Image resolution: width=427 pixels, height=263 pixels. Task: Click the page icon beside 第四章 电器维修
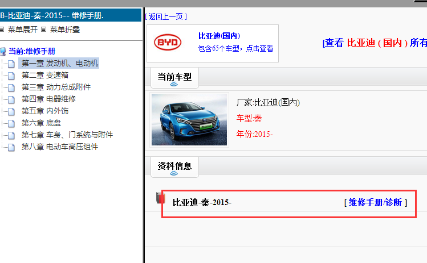11,99
